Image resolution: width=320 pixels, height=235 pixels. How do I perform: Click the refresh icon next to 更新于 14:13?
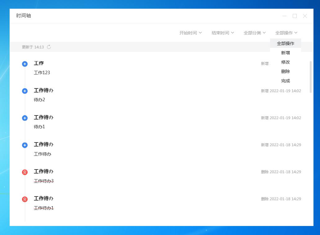pyautogui.click(x=49, y=47)
